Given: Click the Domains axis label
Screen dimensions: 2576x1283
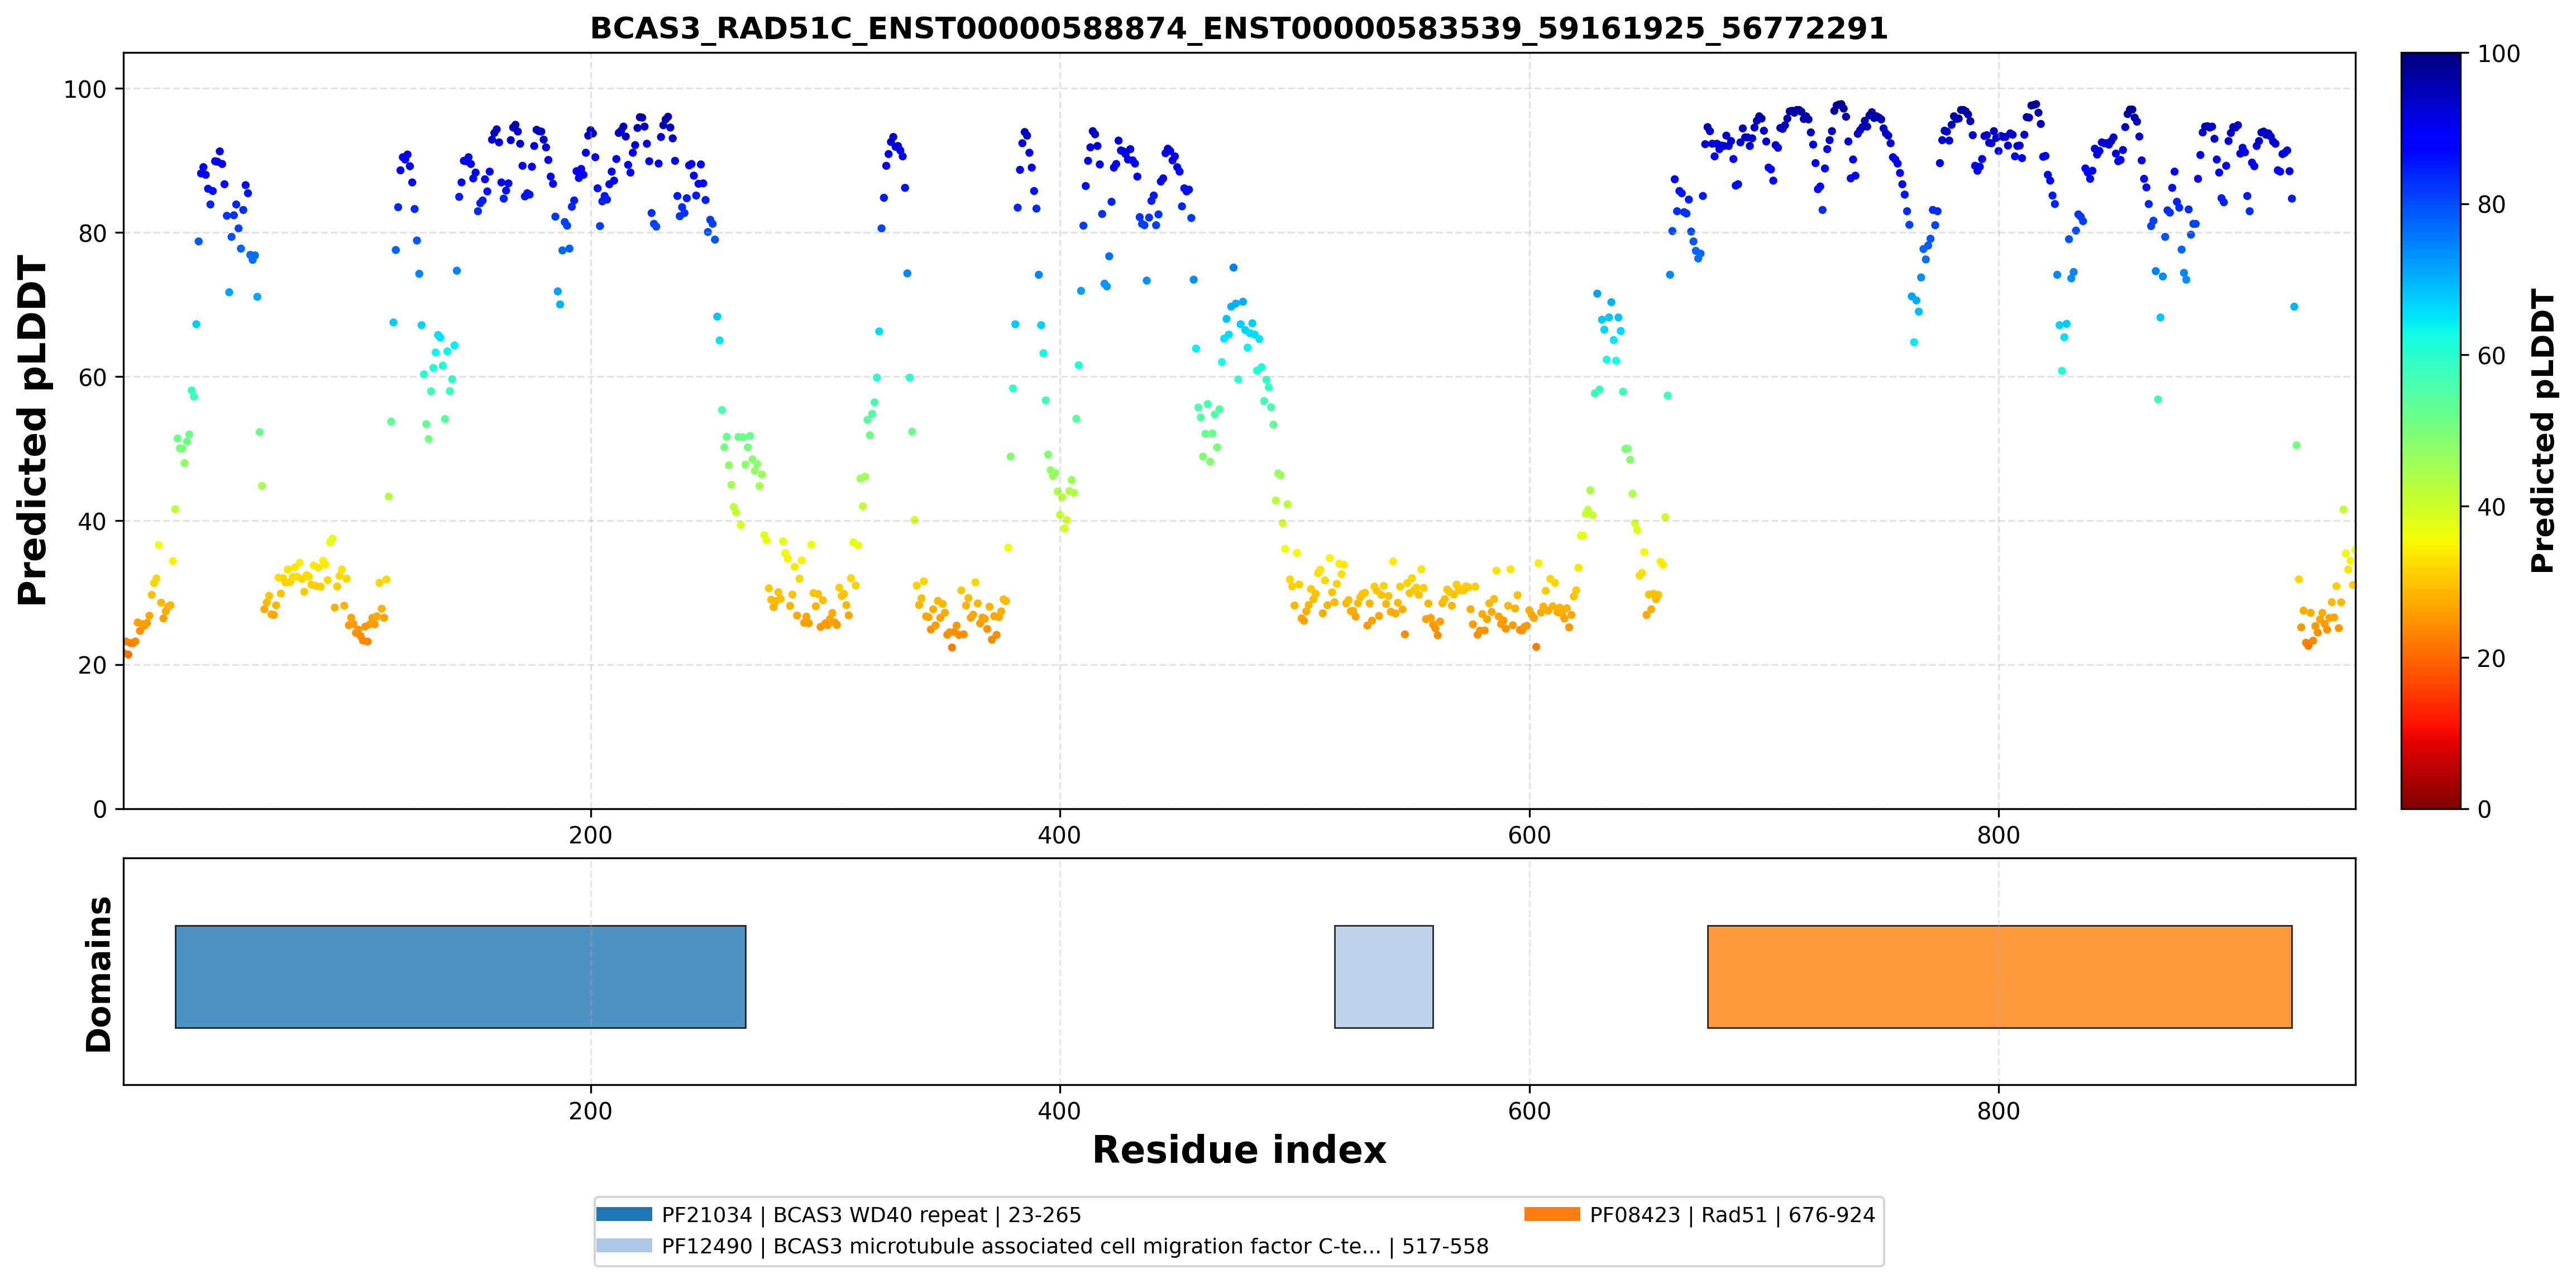Looking at the screenshot, I should point(99,974).
